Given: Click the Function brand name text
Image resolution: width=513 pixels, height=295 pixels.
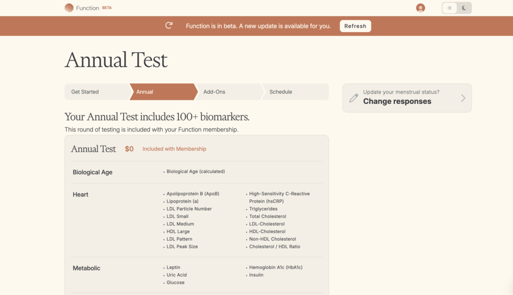Looking at the screenshot, I should tap(87, 8).
